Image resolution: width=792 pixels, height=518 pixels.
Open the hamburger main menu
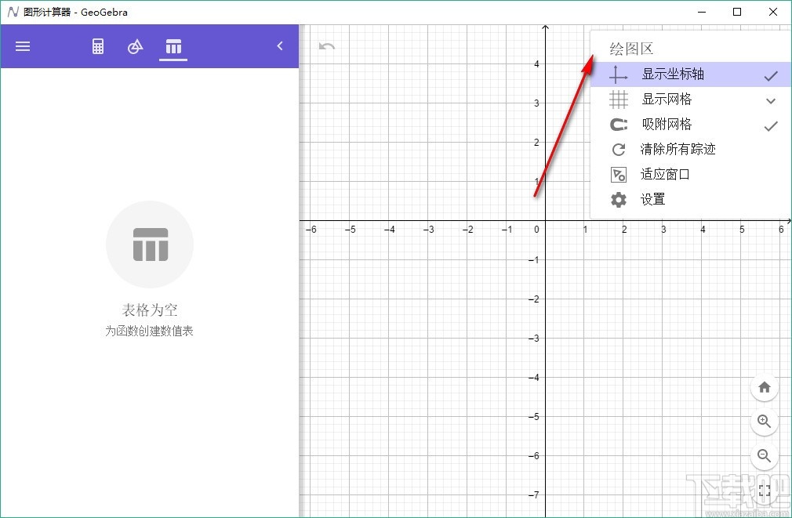coord(22,46)
